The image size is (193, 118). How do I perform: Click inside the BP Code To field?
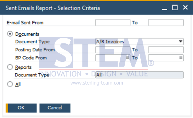coord(163,58)
